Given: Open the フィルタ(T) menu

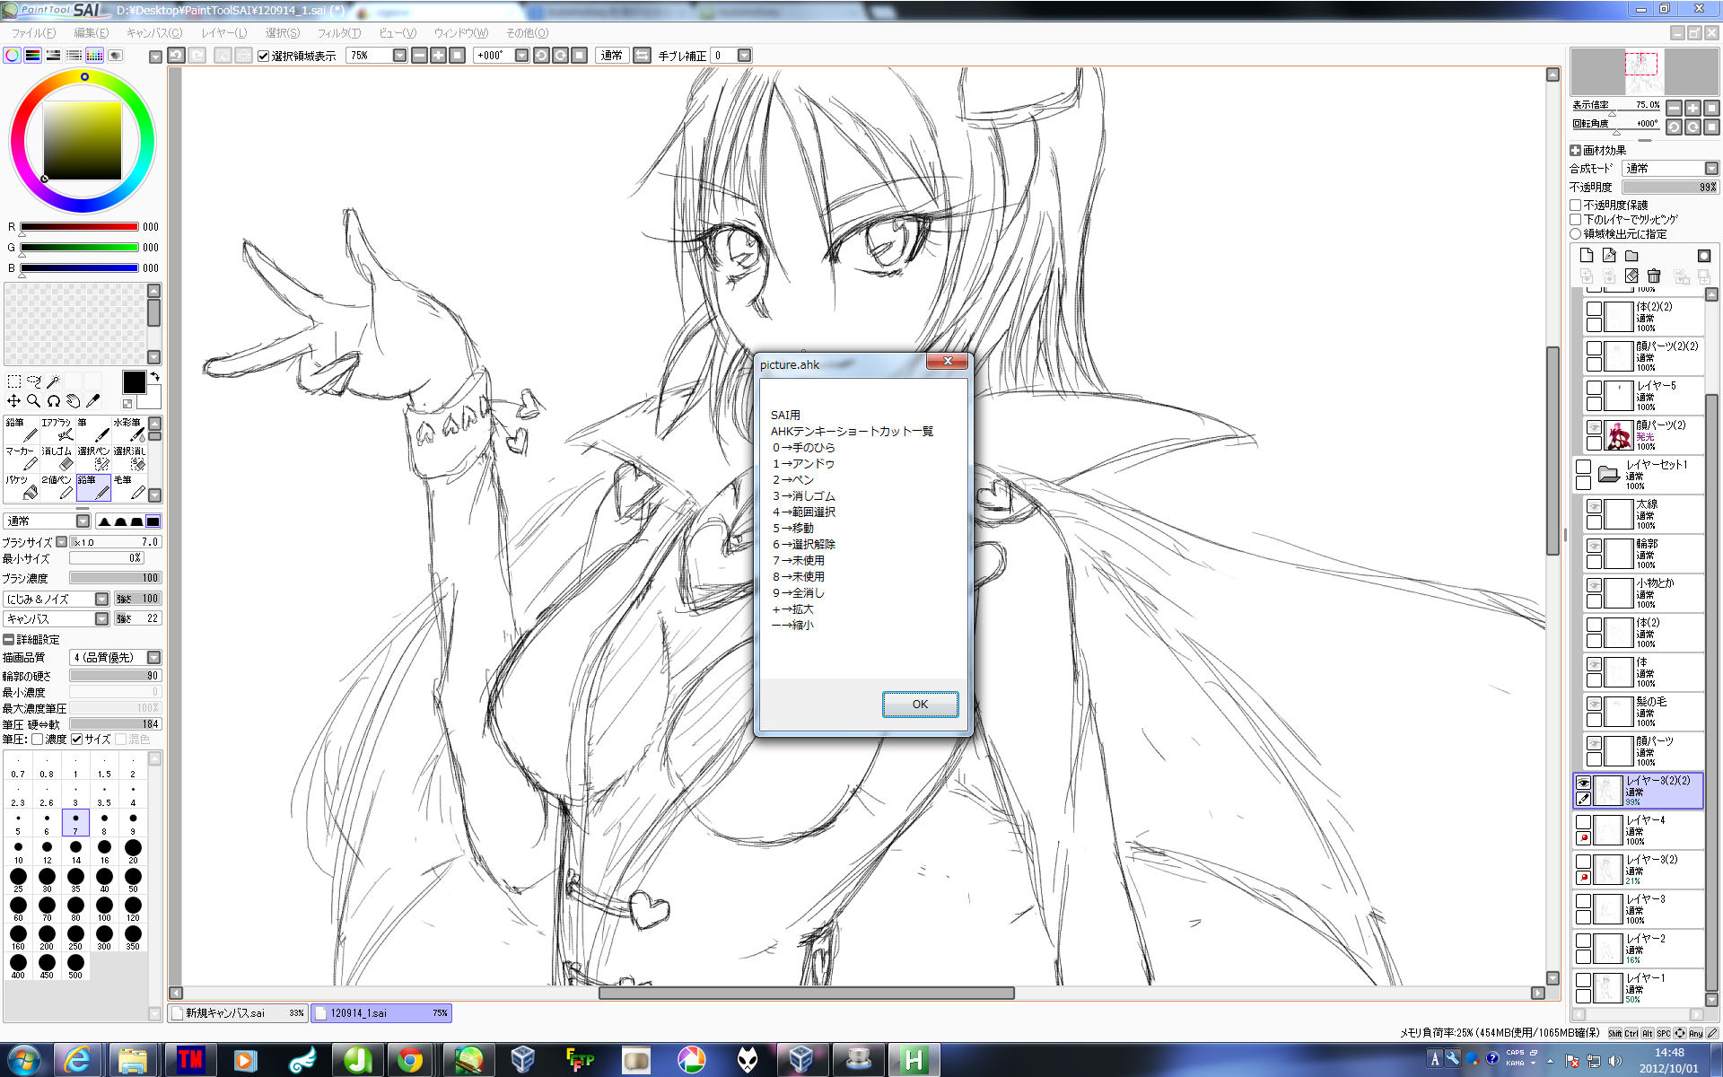Looking at the screenshot, I should click(338, 33).
